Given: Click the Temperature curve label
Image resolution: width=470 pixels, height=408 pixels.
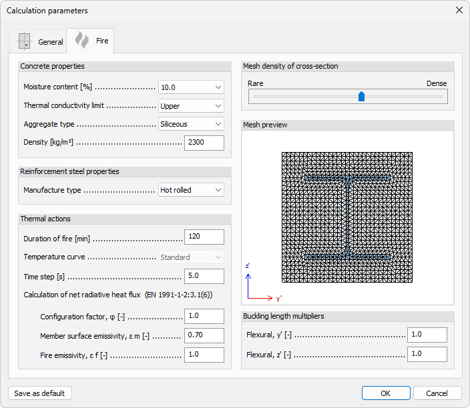Looking at the screenshot, I should click(54, 257).
